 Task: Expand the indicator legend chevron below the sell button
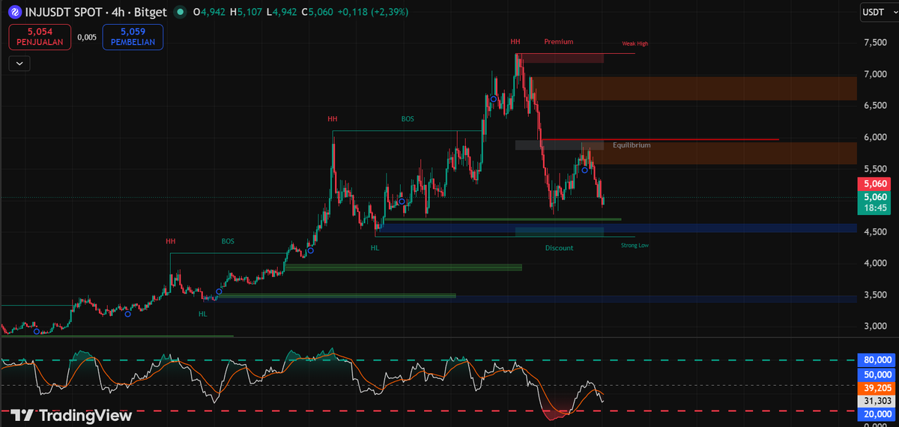point(19,64)
